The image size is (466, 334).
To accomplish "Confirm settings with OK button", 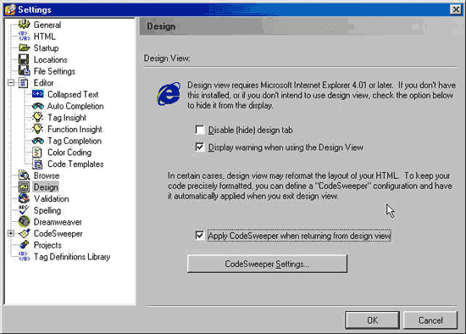I will pos(372,320).
